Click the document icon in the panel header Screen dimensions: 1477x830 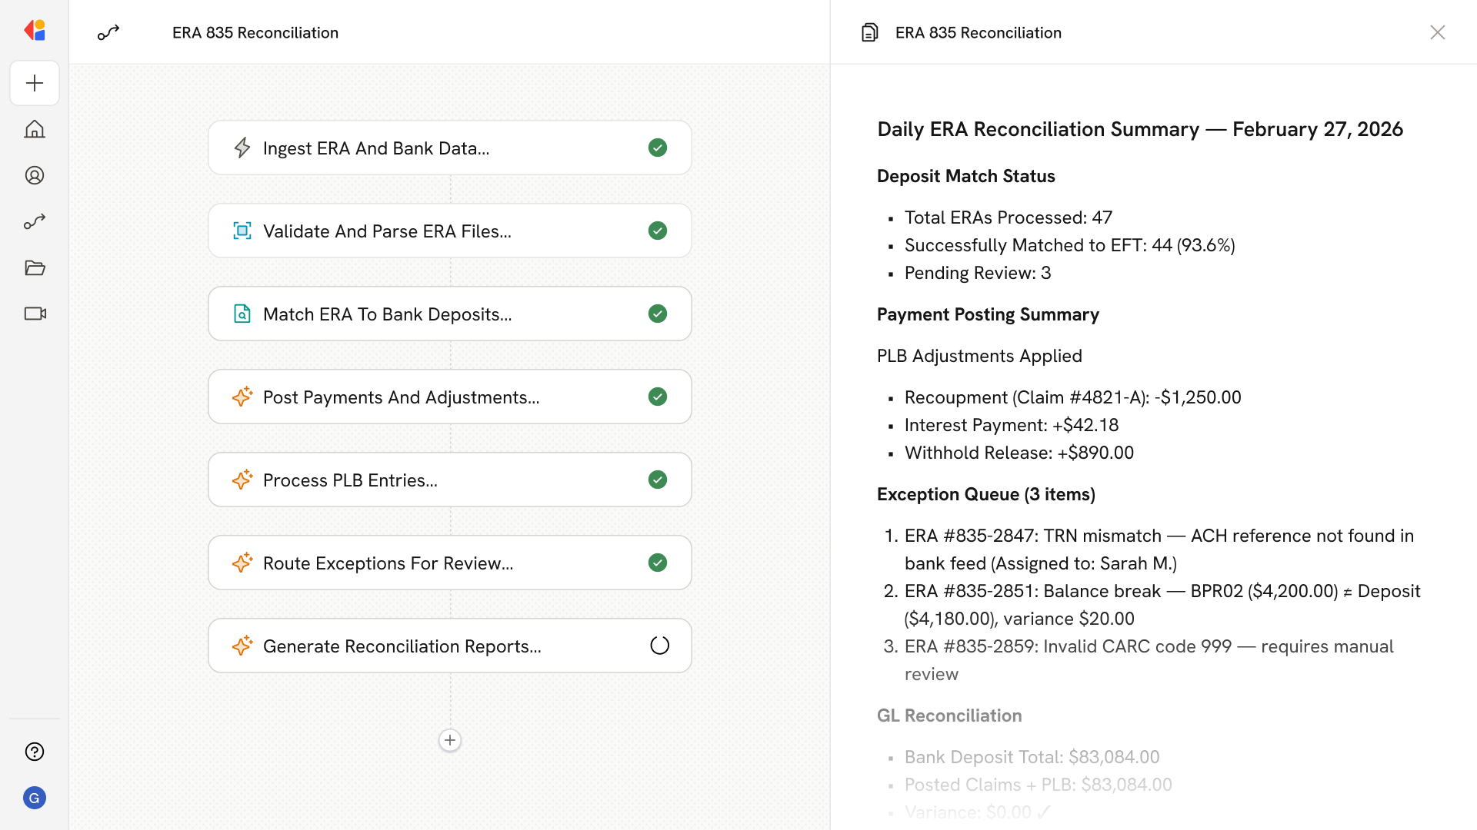point(870,32)
